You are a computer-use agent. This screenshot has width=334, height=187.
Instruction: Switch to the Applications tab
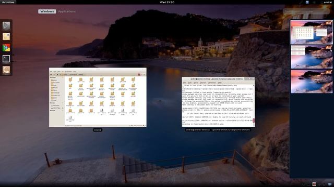click(67, 11)
